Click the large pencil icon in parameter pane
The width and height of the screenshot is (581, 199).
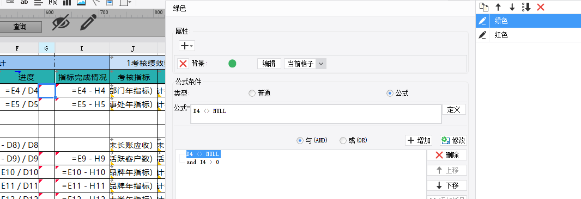click(88, 22)
